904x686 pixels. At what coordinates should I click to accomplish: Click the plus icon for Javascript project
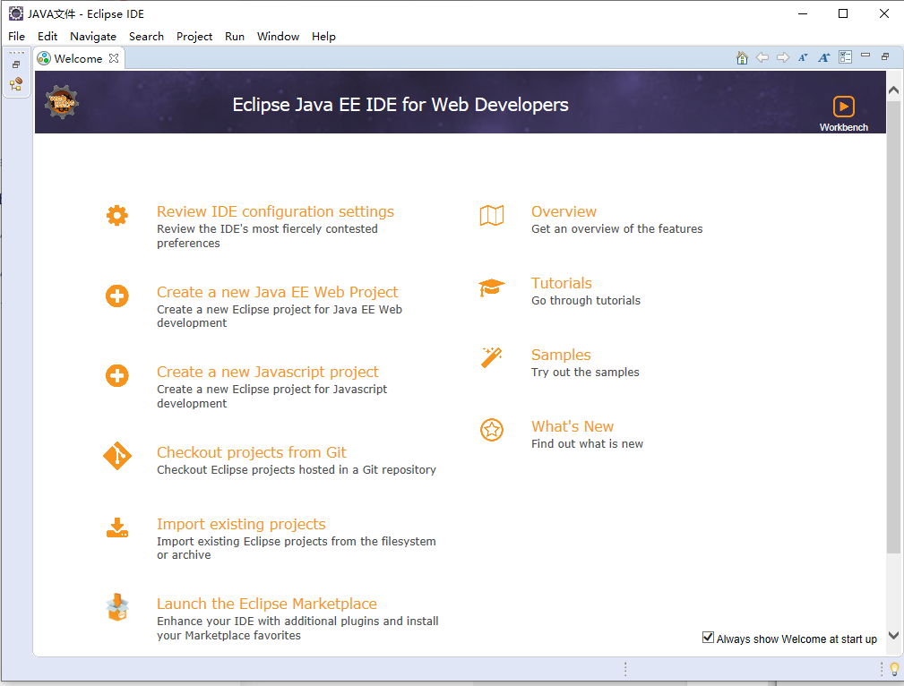(x=117, y=376)
